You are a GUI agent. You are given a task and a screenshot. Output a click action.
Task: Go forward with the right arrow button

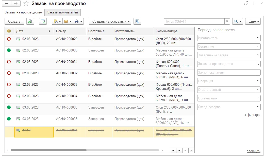(16, 4)
